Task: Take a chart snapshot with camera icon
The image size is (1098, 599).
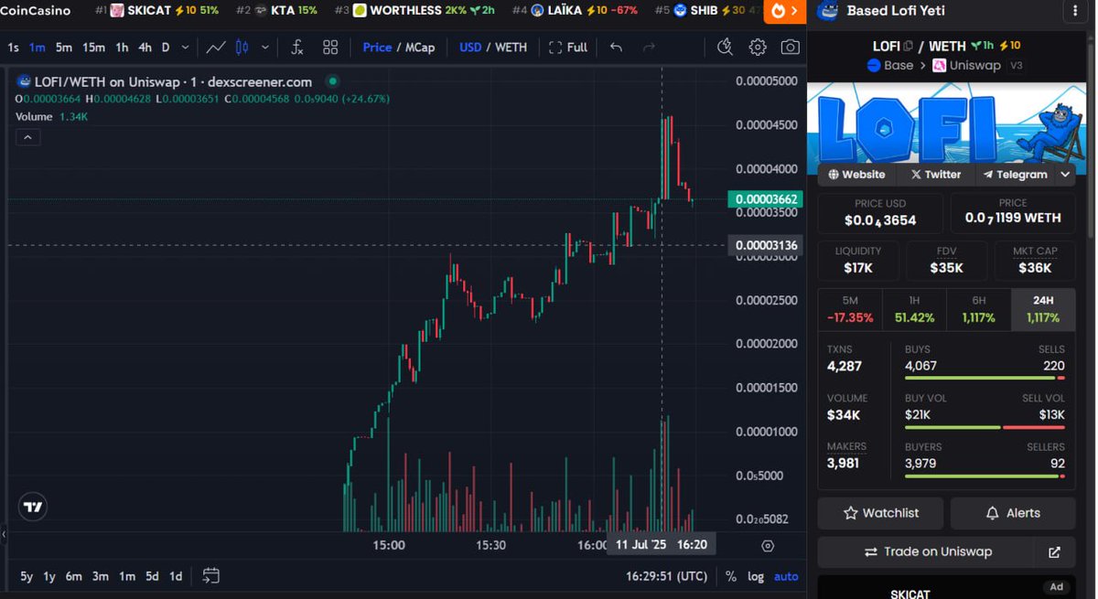Action: [791, 48]
